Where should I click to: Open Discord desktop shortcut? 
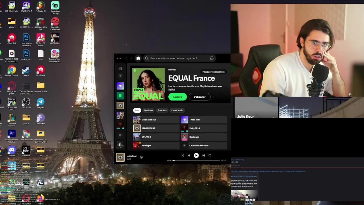click(12, 151)
